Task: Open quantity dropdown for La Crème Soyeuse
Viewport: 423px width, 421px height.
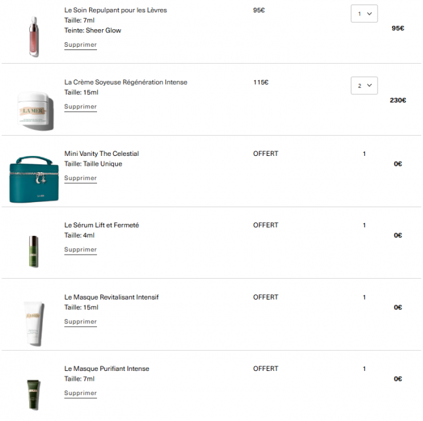Action: coord(364,85)
